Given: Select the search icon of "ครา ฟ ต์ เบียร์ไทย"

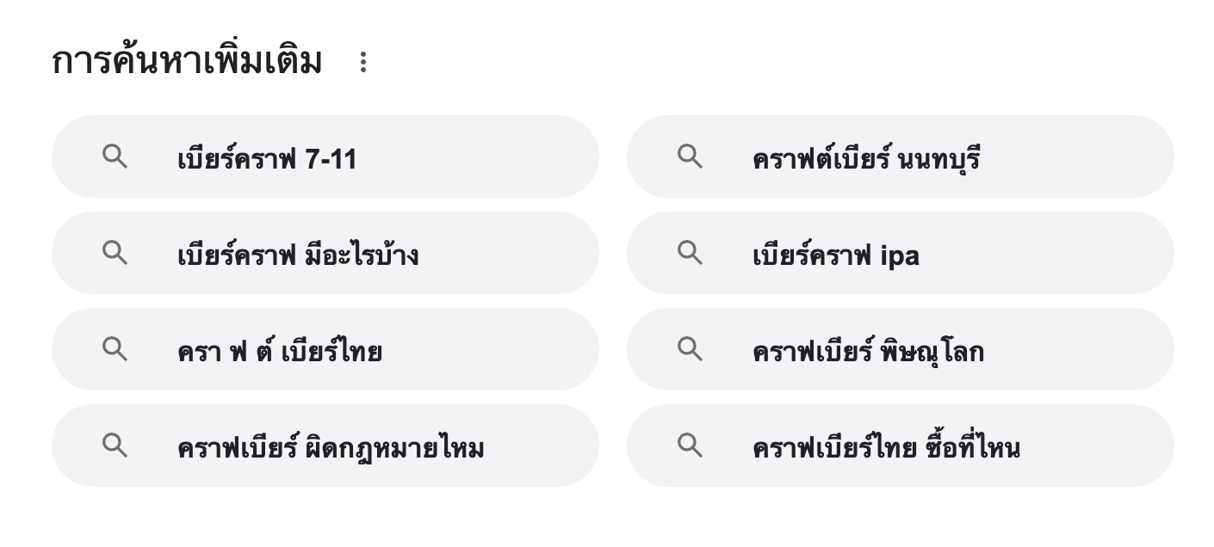Looking at the screenshot, I should click(115, 349).
